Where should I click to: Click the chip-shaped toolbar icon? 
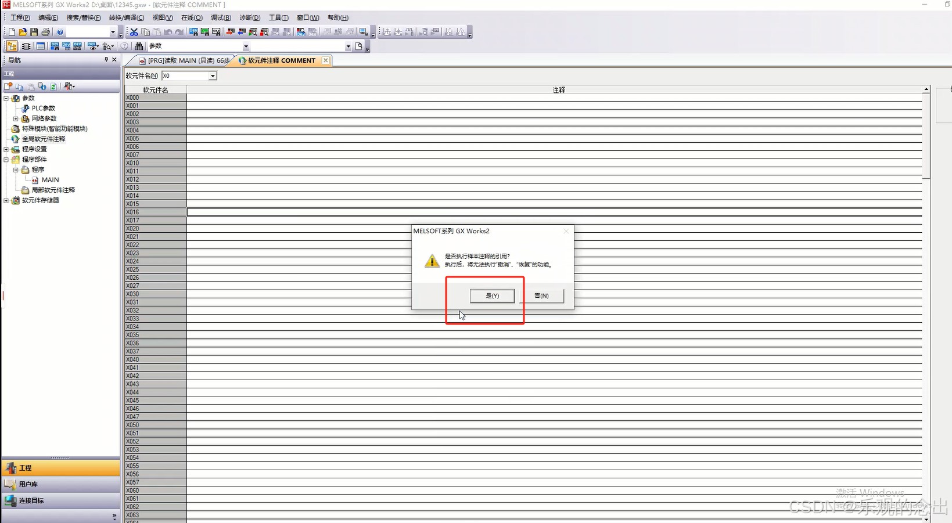[x=26, y=46]
